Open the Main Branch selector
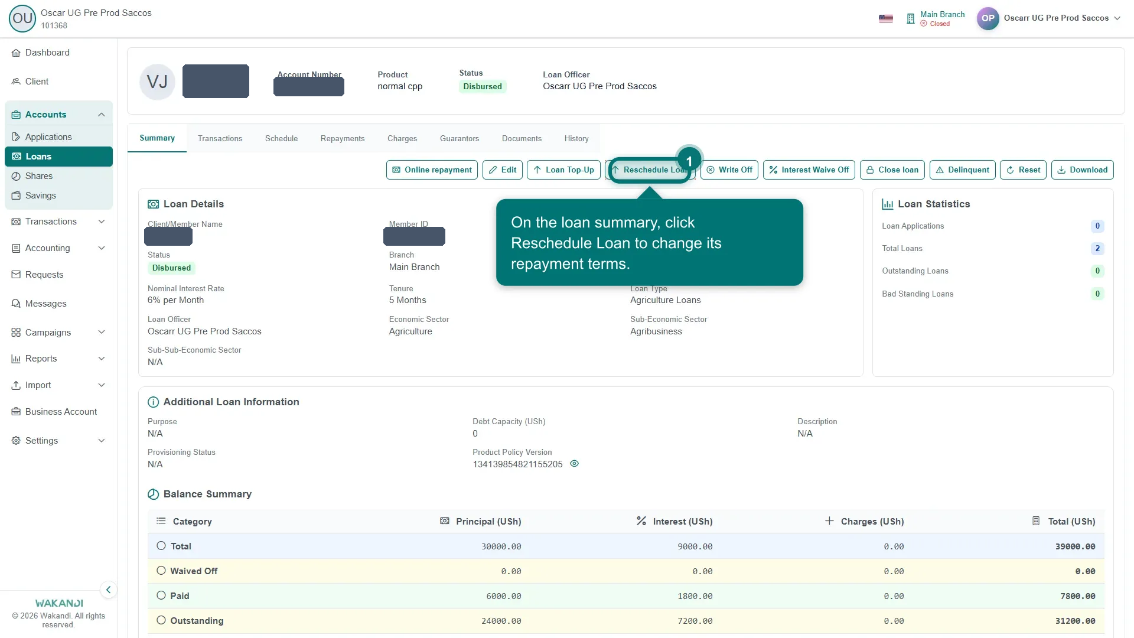This screenshot has height=638, width=1134. [x=936, y=19]
